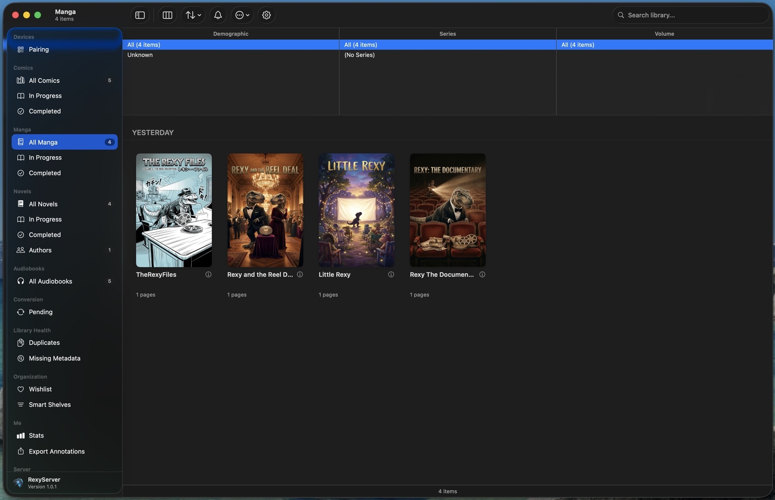
Task: Open Comics Completed checkmark icon
Action: pyautogui.click(x=20, y=112)
